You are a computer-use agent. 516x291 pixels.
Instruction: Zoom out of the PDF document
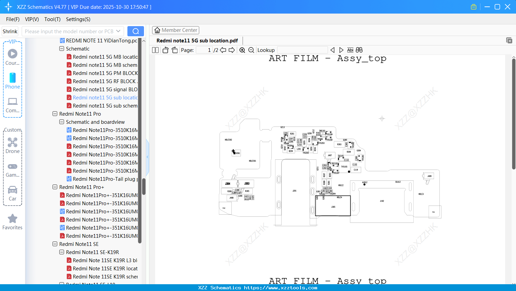coord(251,50)
